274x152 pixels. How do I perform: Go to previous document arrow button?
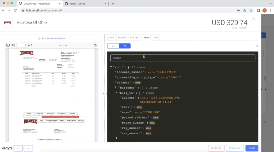pyautogui.click(x=18, y=148)
